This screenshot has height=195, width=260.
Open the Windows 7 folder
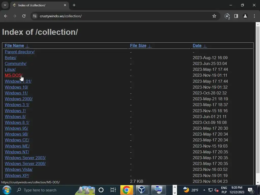coord(15,111)
